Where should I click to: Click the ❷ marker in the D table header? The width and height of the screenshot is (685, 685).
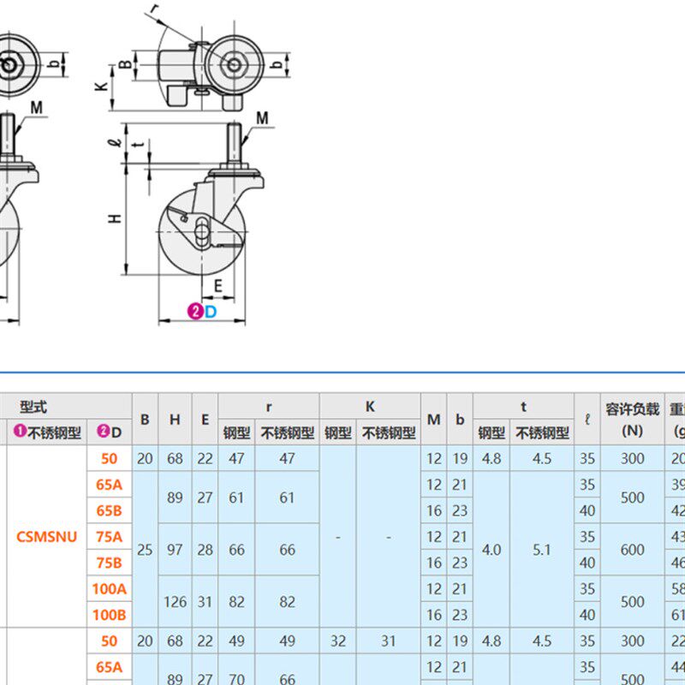pyautogui.click(x=103, y=432)
